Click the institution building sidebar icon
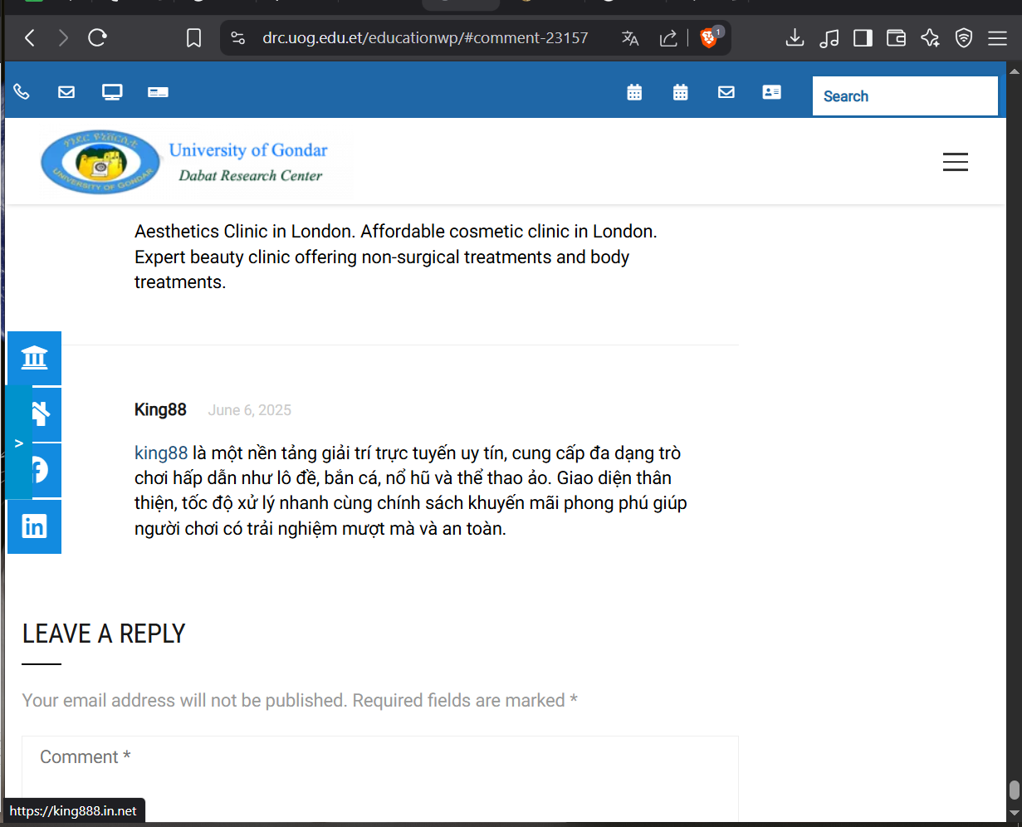 click(x=34, y=358)
